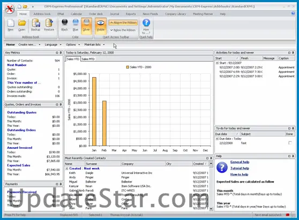Screen dimensions: 299x220
Task: Select the 9/12/2007 2:00 appointment row
Action: pyautogui.click(x=255, y=67)
